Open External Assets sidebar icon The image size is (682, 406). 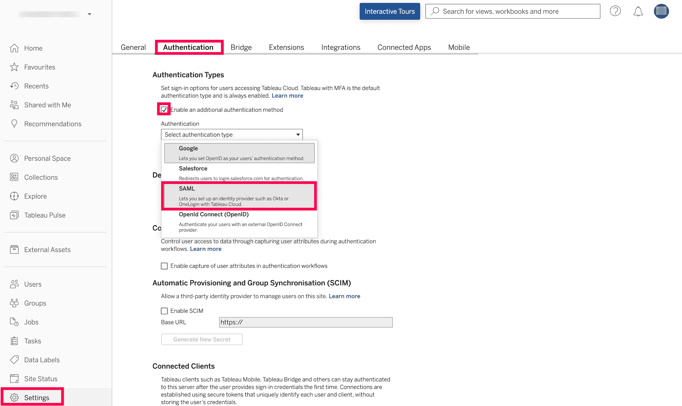coord(14,250)
